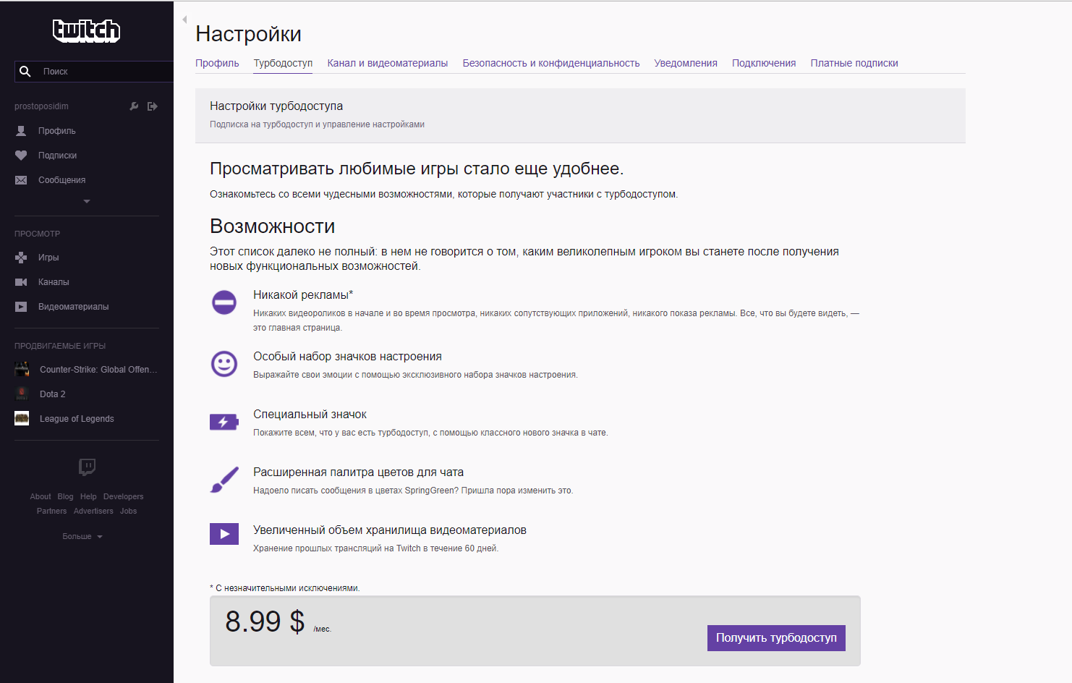The height and width of the screenshot is (683, 1072).
Task: Open Сообщения link in sidebar
Action: point(61,180)
